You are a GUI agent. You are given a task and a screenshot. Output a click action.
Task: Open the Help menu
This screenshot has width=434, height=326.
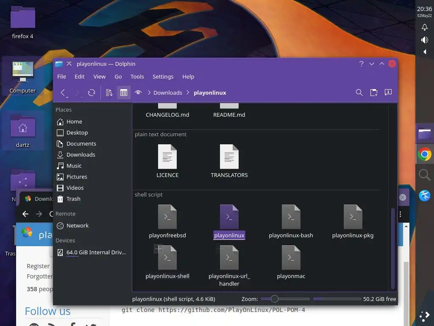[188, 76]
